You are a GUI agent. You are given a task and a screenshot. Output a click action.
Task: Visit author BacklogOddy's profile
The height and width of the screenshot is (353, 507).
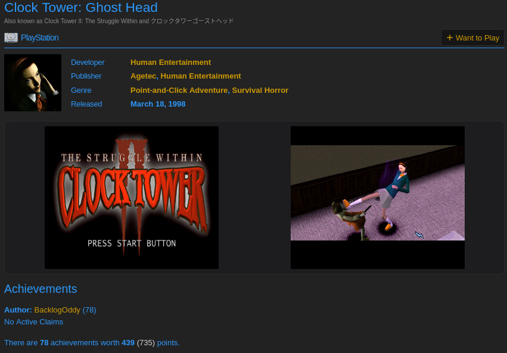coord(57,310)
